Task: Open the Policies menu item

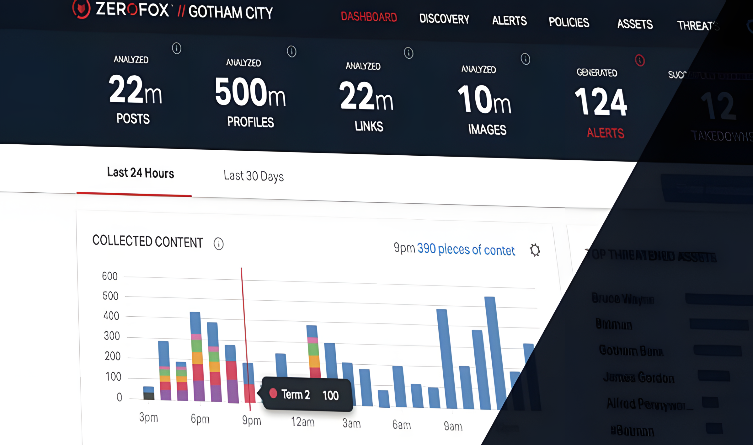Action: 569,22
